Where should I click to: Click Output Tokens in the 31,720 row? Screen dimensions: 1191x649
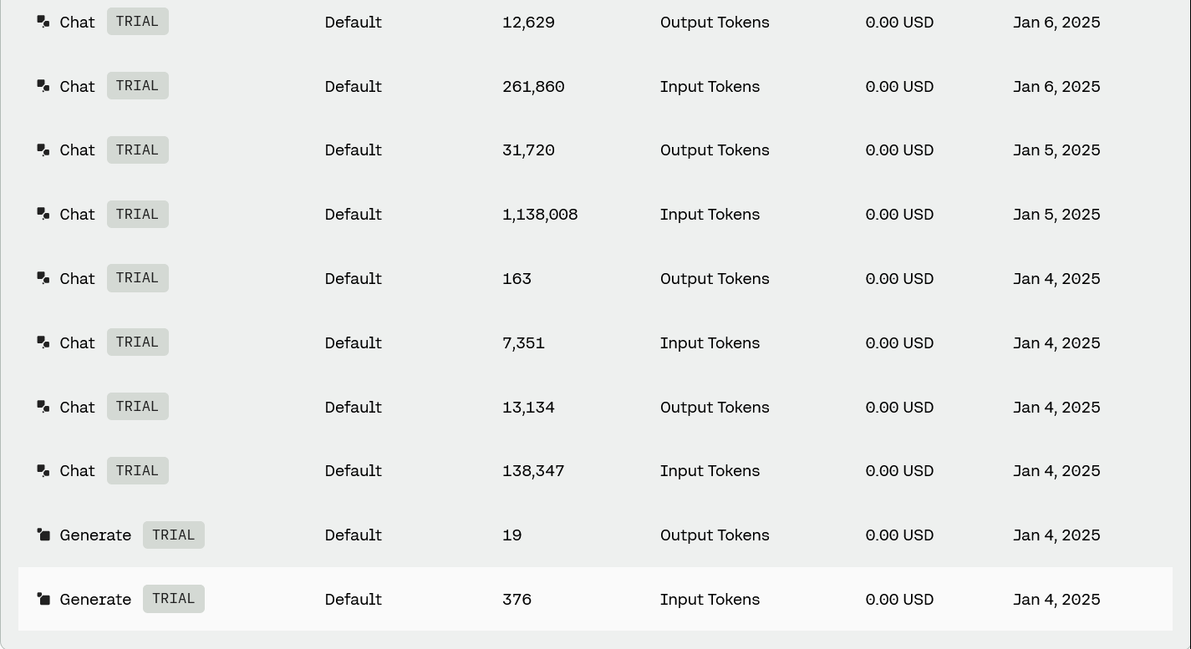point(715,150)
